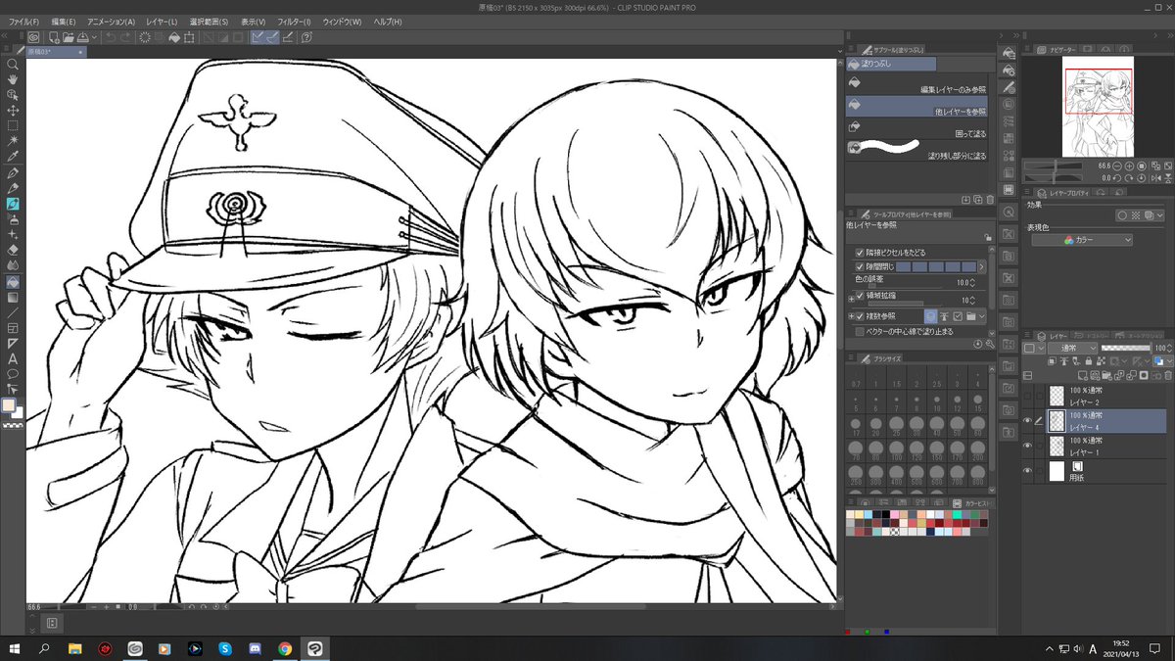Select the Gradient tool
The height and width of the screenshot is (661, 1175).
[x=13, y=297]
